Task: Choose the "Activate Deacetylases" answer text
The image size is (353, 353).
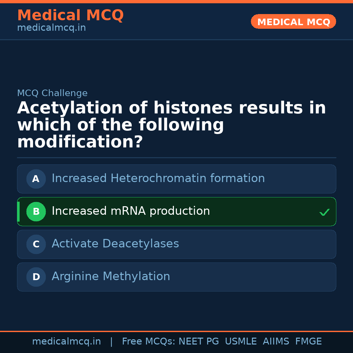Action: [x=115, y=244]
